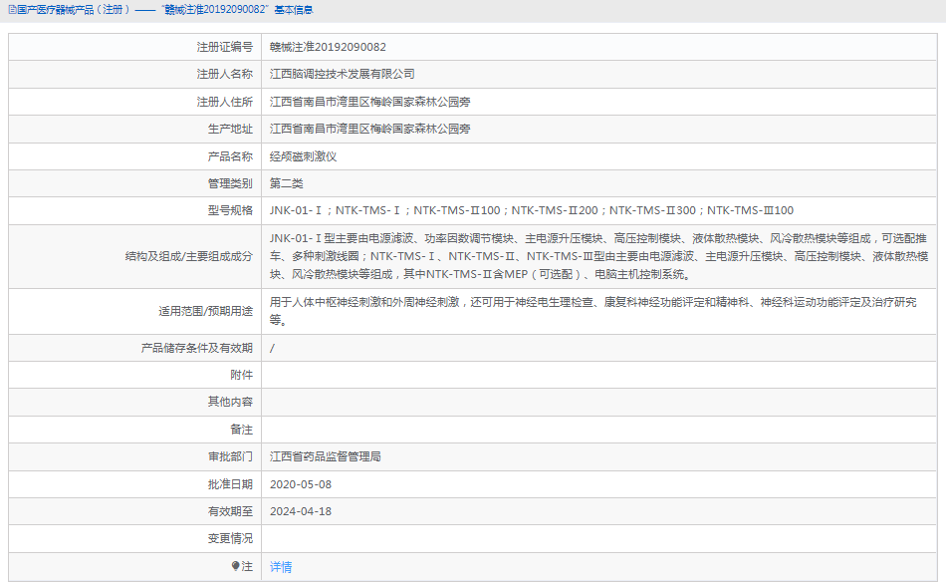Select registrant name 江西脑调控技术发展有限公司

tap(343, 74)
